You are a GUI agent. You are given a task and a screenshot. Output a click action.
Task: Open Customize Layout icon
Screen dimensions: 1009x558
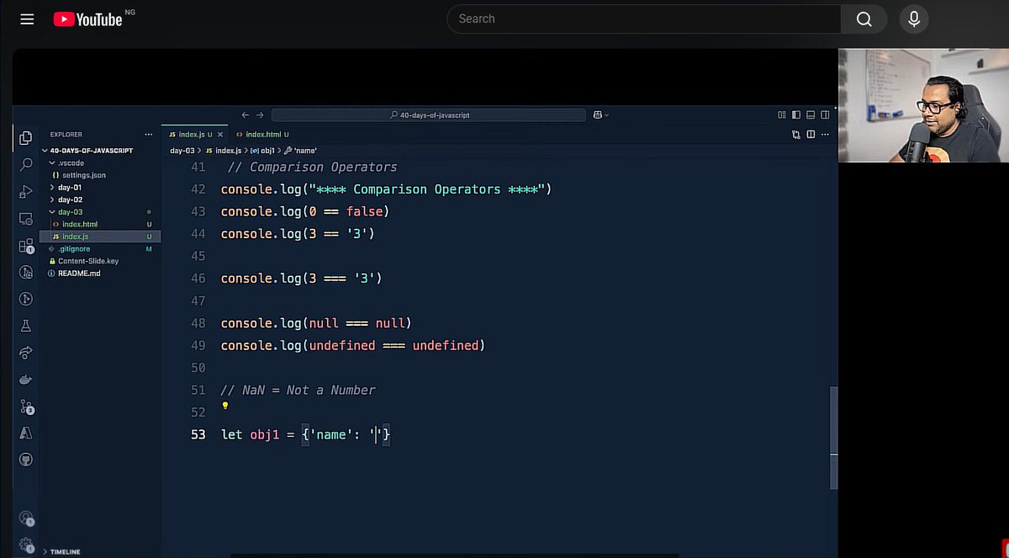point(782,114)
